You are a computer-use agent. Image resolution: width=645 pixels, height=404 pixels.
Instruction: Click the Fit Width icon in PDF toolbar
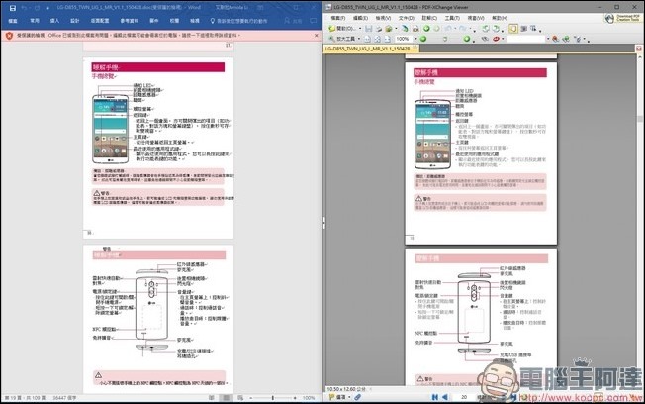[387, 39]
